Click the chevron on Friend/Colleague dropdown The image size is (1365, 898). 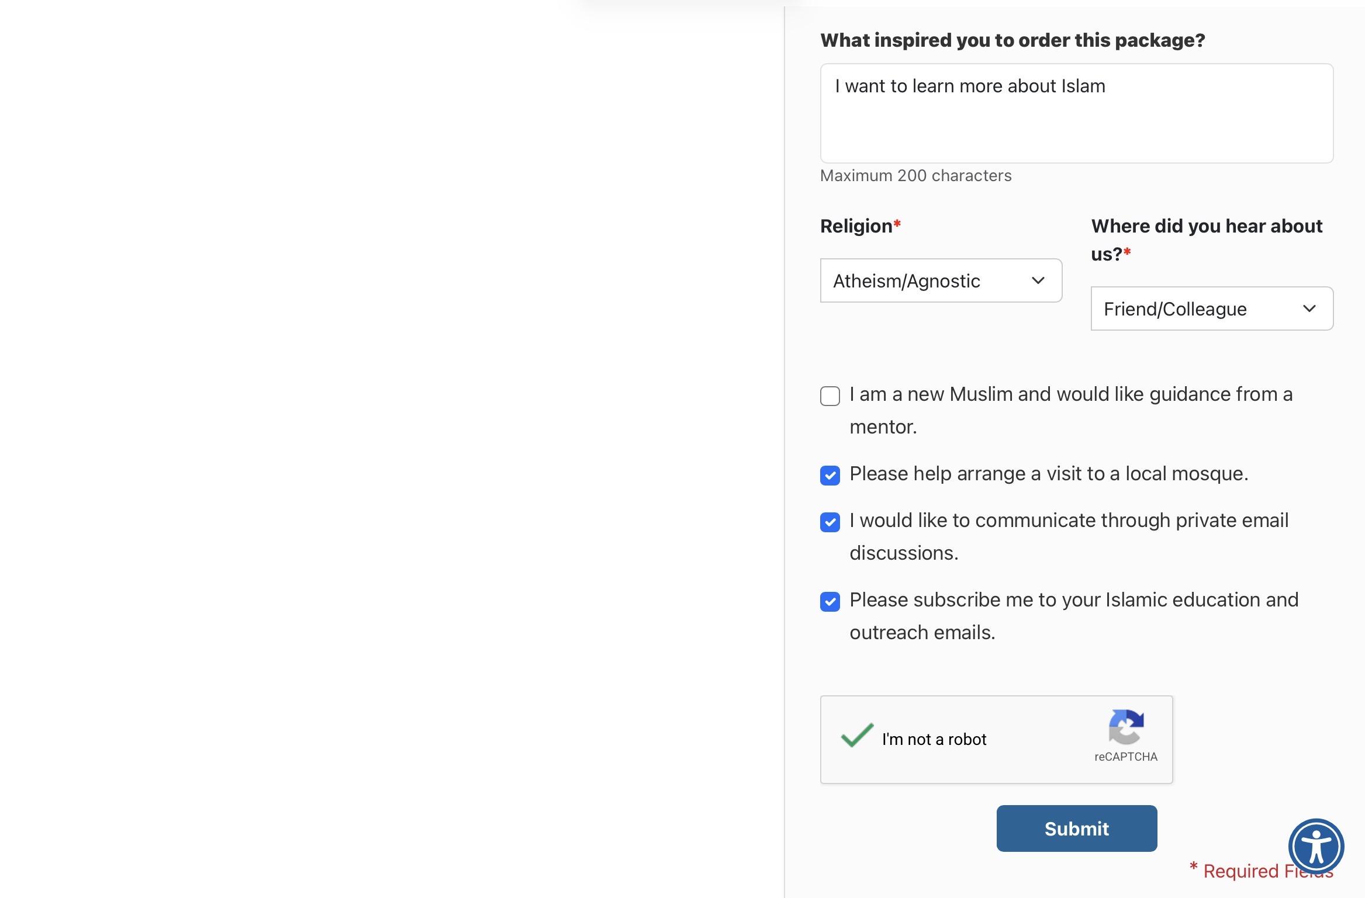(1309, 308)
